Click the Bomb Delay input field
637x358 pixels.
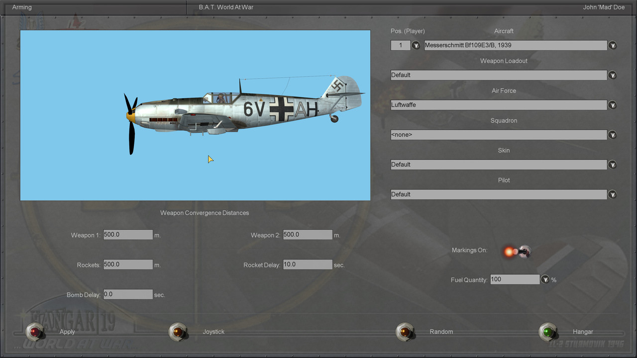coord(128,294)
